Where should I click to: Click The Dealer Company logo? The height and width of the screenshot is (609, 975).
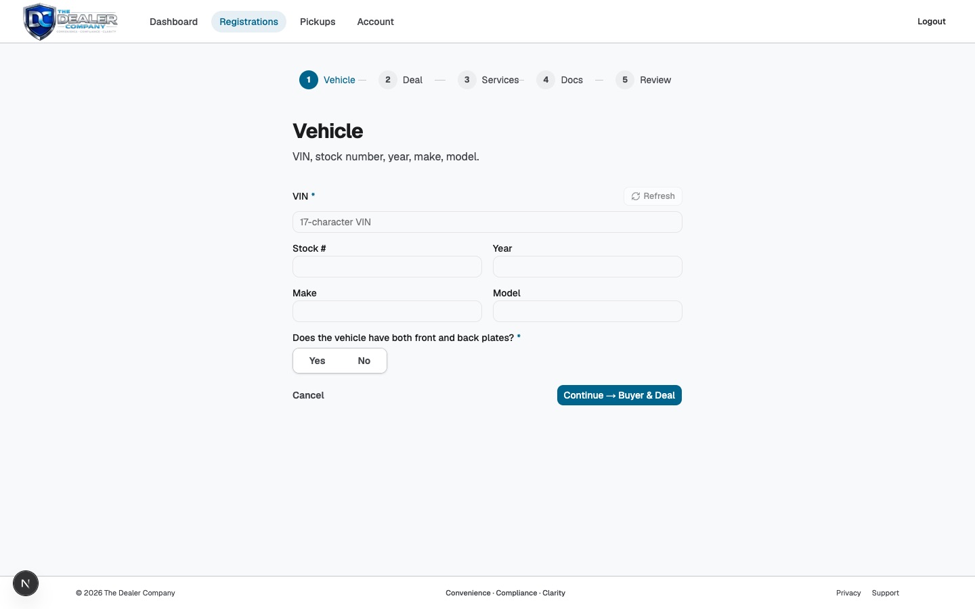(x=70, y=22)
